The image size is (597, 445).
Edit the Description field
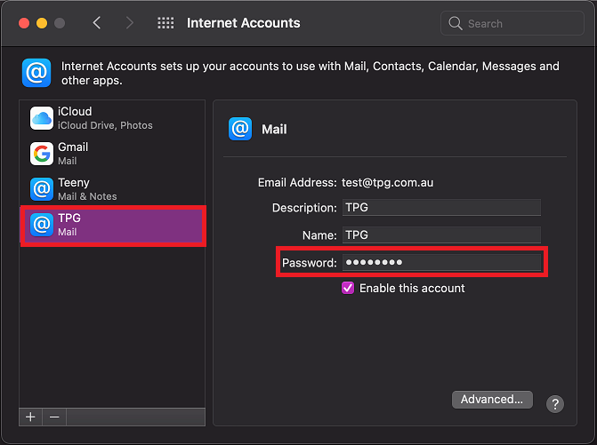click(441, 208)
